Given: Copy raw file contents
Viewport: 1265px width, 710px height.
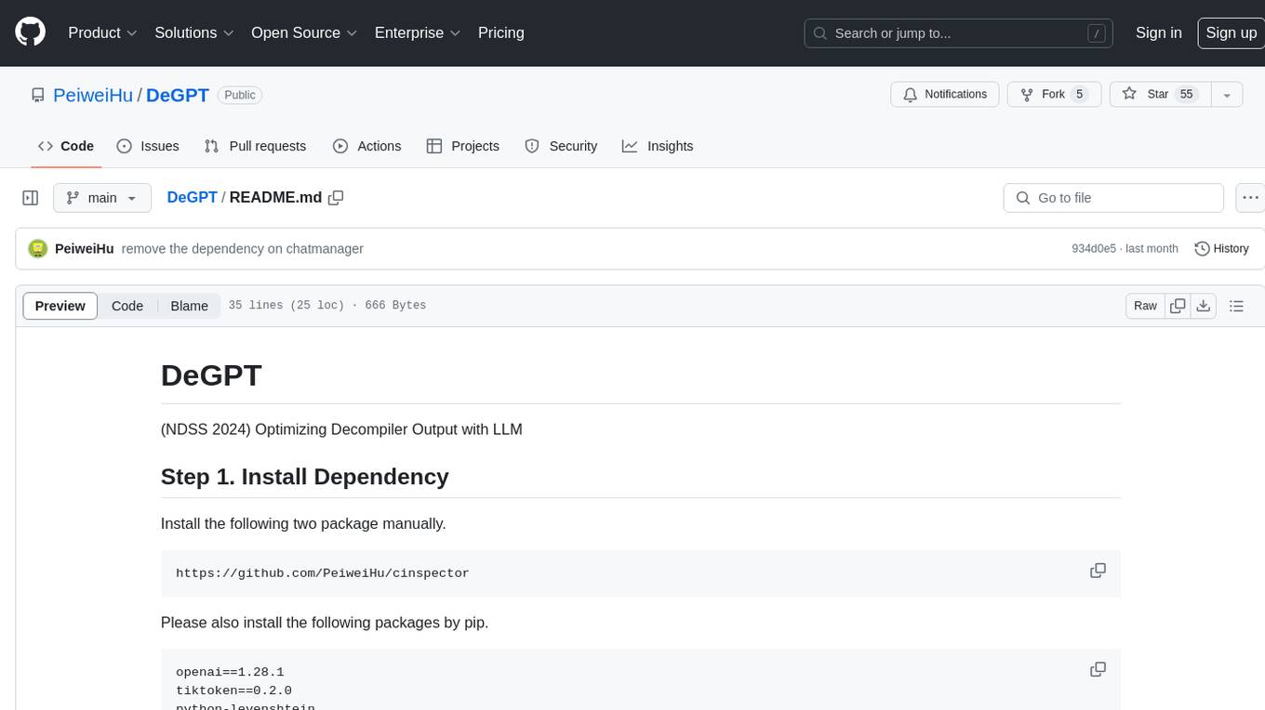Looking at the screenshot, I should click(x=1178, y=306).
